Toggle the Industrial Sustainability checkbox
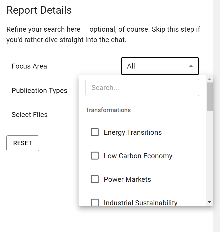 click(95, 202)
